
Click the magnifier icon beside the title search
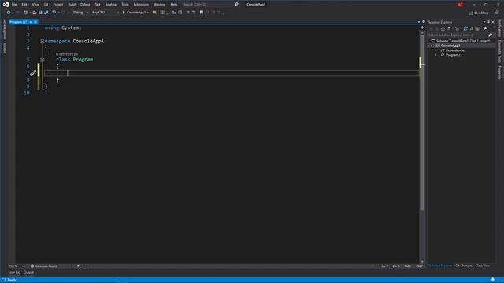point(236,5)
